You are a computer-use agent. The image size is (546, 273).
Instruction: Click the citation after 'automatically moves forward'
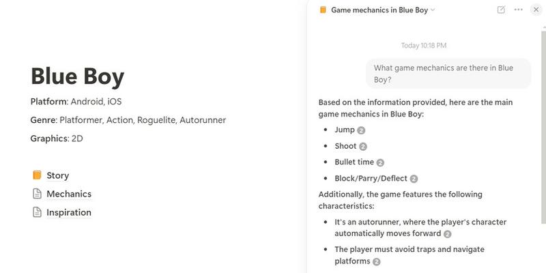(x=448, y=234)
